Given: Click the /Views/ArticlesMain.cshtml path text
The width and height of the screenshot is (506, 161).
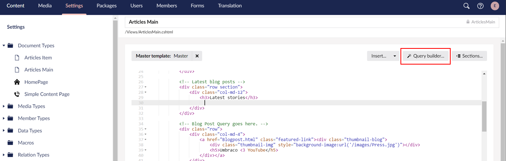Looking at the screenshot, I should (149, 32).
